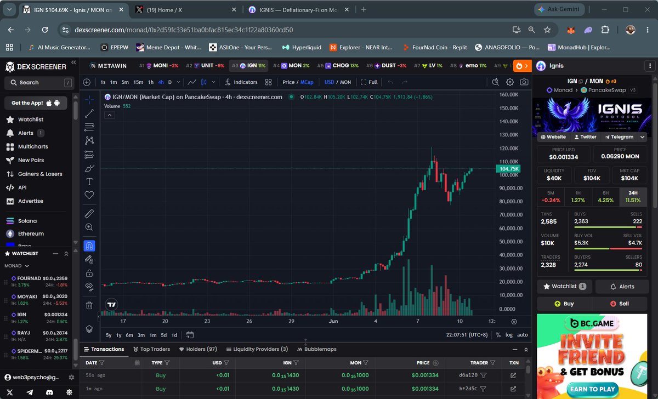Switch chart to Price display

tap(288, 82)
